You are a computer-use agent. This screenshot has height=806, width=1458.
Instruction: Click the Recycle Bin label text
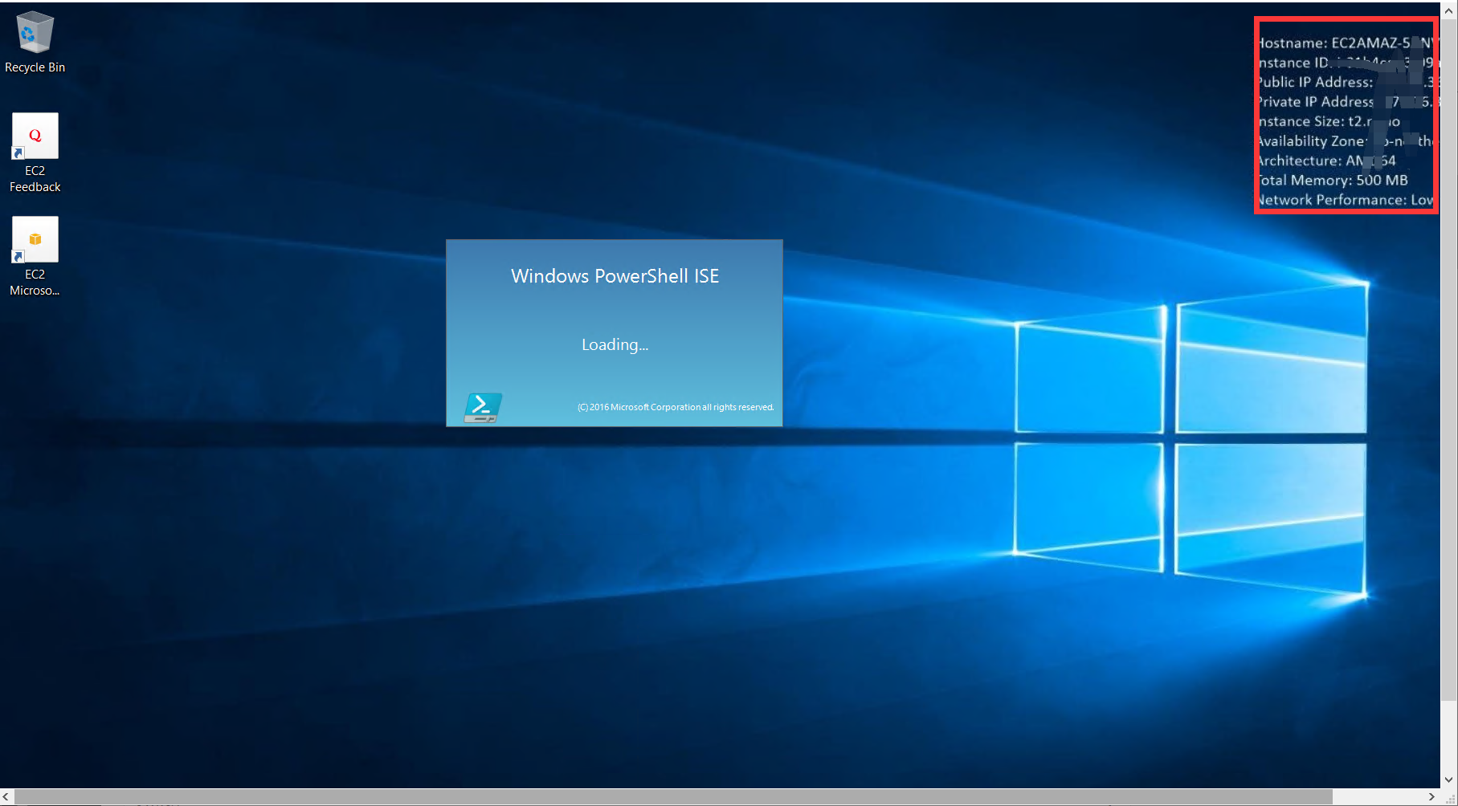35,67
